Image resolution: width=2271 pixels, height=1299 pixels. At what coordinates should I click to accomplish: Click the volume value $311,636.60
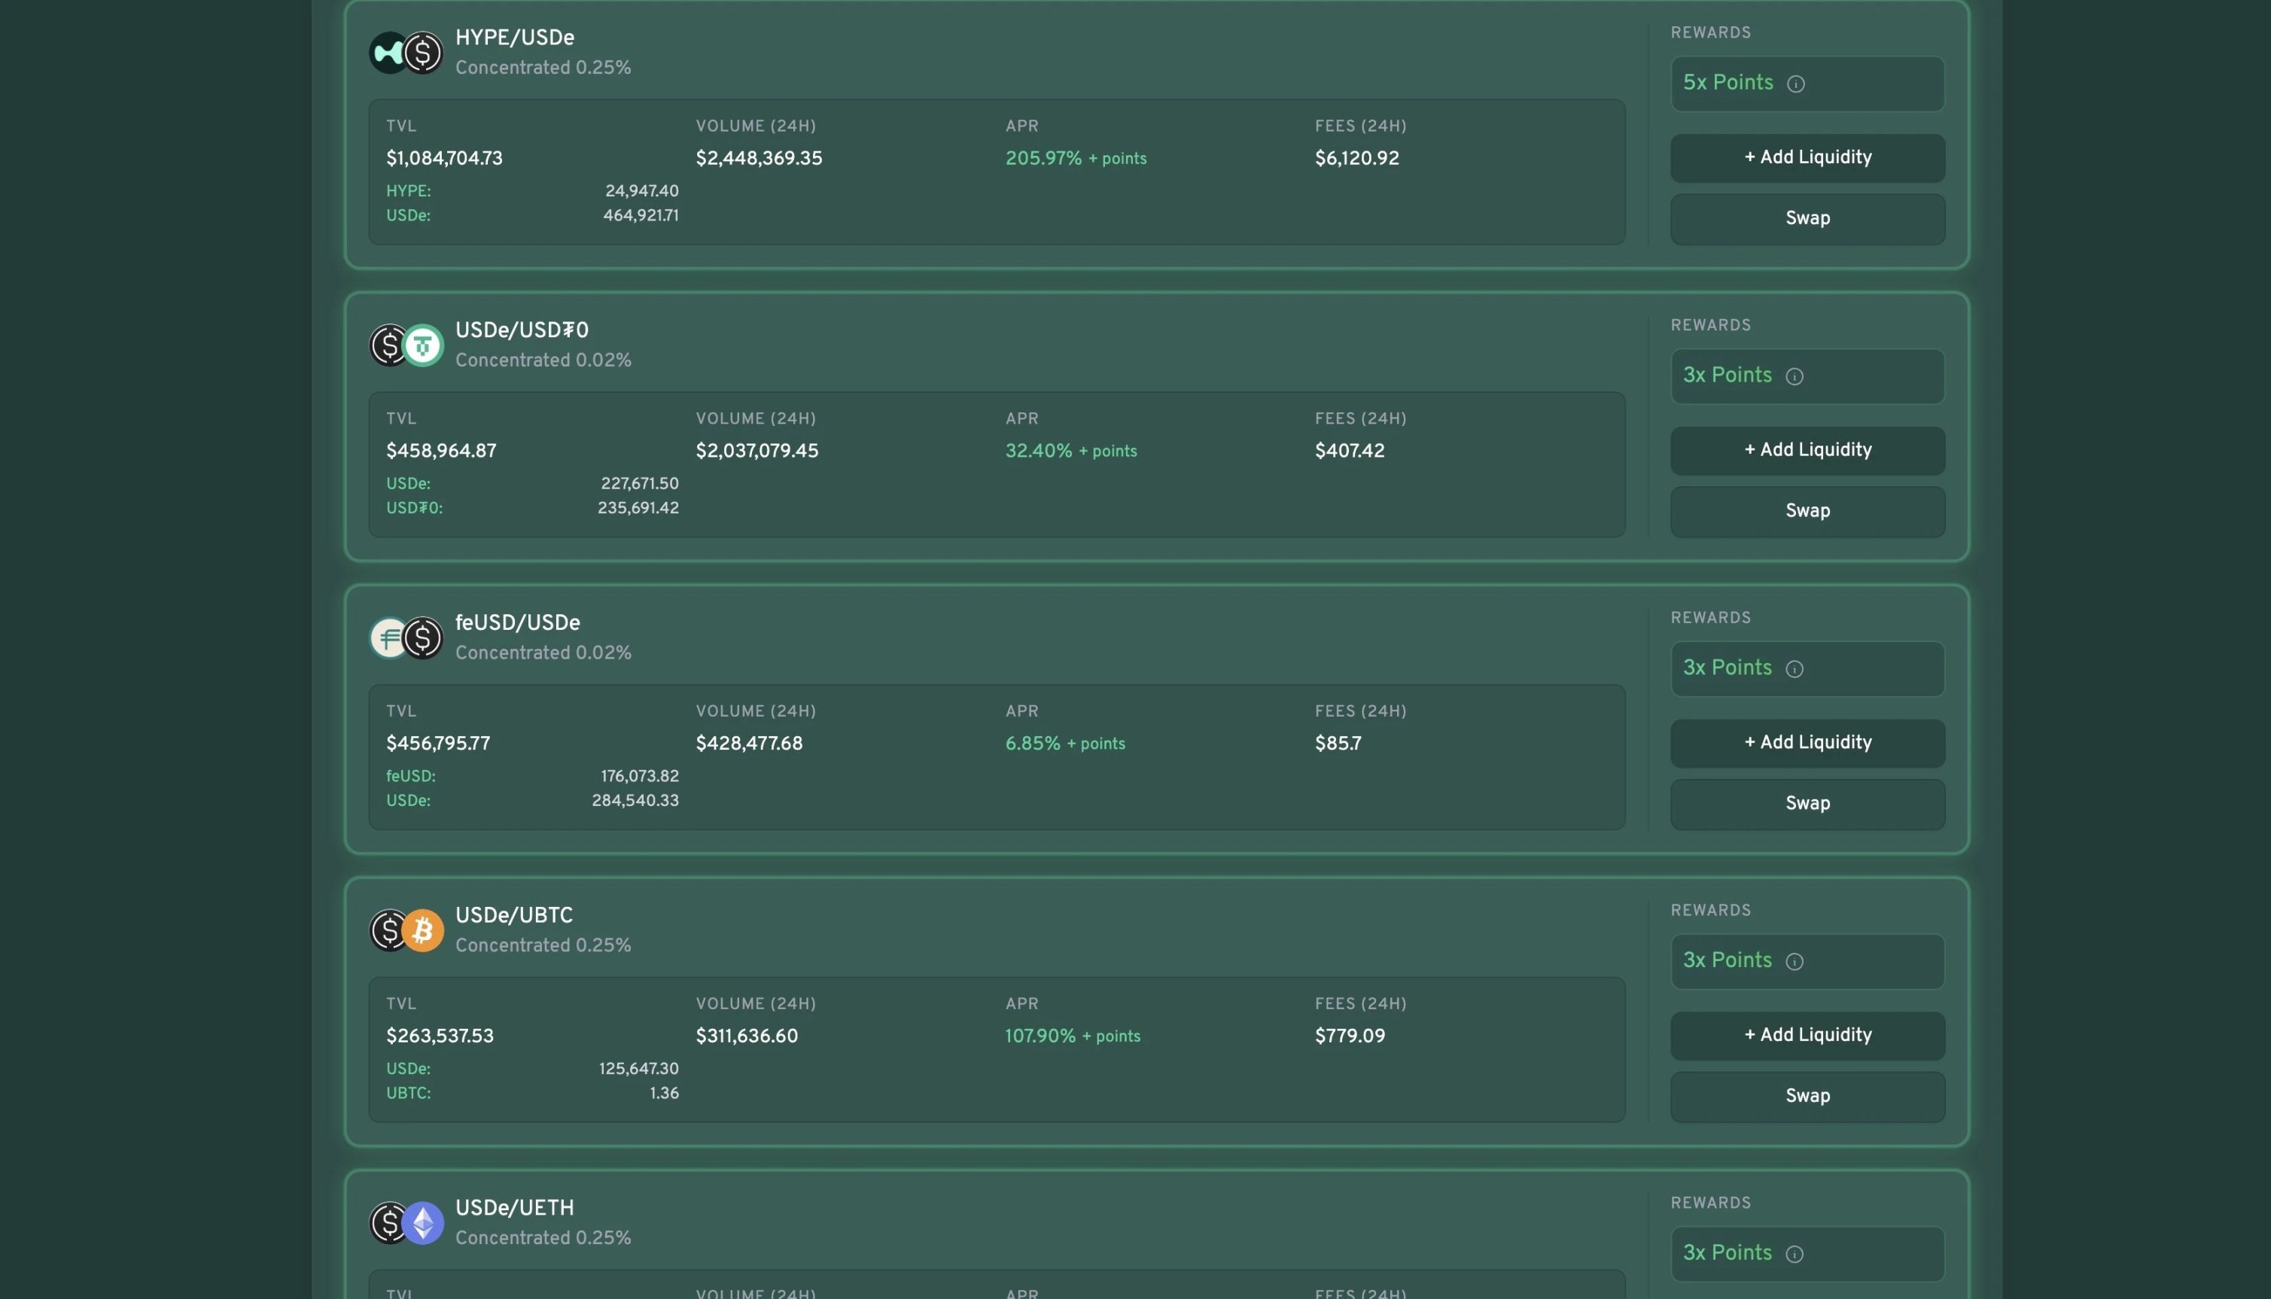point(747,1036)
